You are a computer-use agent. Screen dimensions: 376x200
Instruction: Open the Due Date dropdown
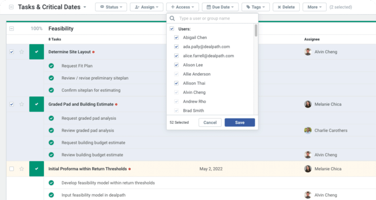(x=220, y=7)
